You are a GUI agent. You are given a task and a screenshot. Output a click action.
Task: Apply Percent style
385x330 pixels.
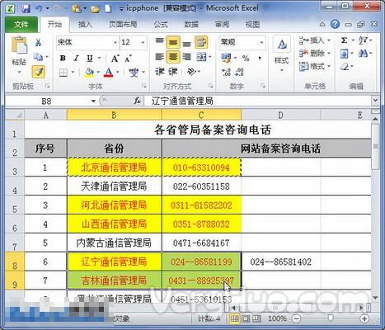(246, 58)
